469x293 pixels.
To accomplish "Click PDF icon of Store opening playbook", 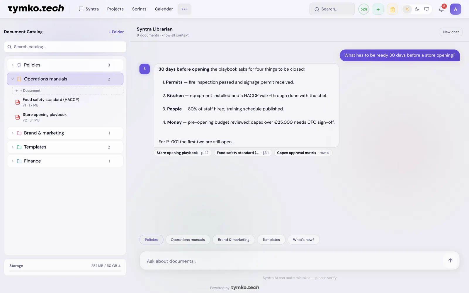I will (x=18, y=117).
